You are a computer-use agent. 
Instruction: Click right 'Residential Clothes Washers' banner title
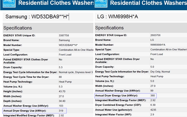149,3
